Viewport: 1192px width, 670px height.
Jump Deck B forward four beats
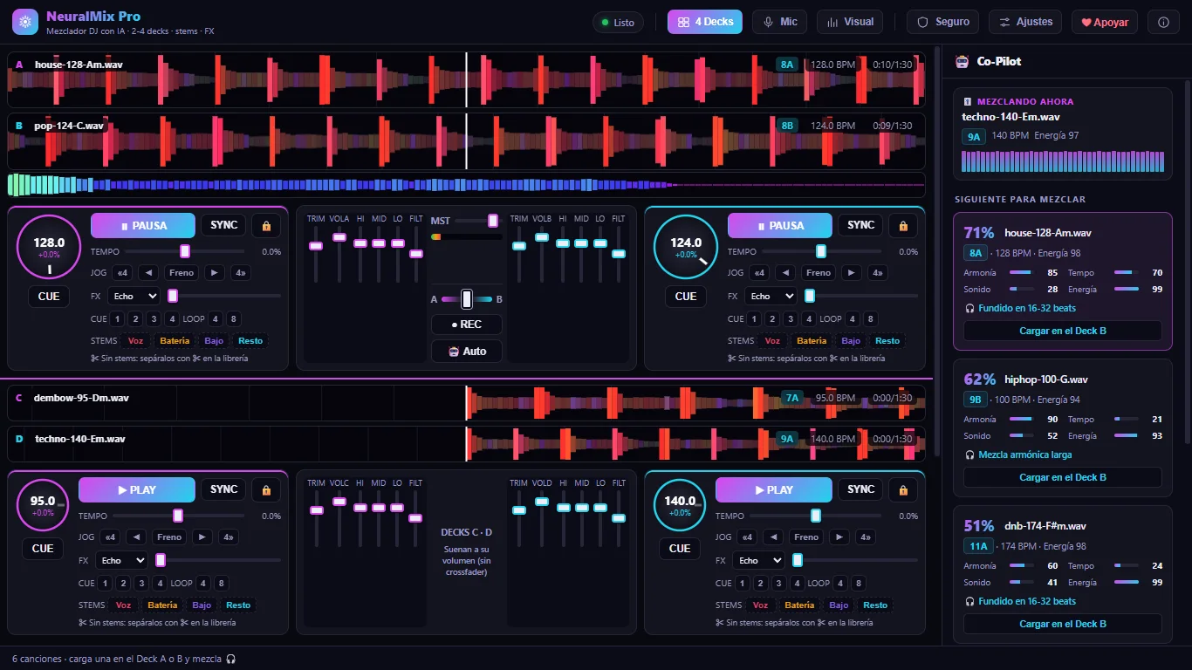point(878,273)
